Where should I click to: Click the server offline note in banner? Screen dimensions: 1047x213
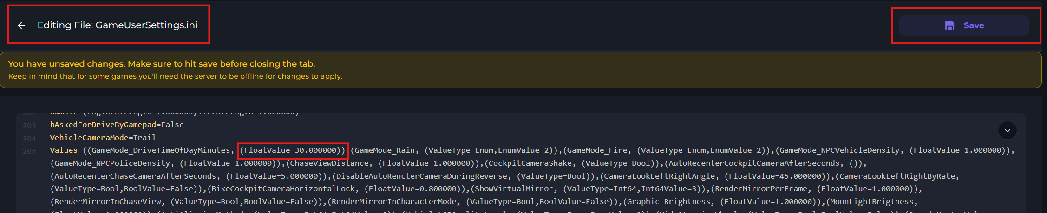pyautogui.click(x=175, y=76)
